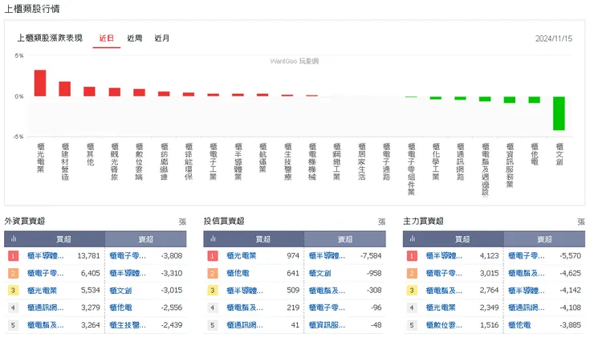The height and width of the screenshot is (338, 594).
Task: Click the red 櫃觀光餐旅 bar in chart
Action: [115, 92]
